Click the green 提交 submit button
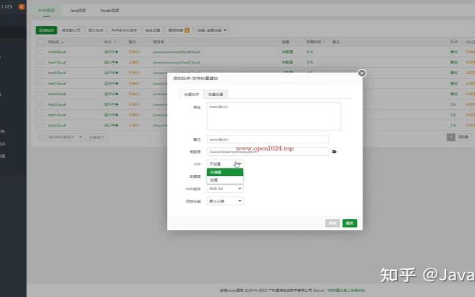This screenshot has width=475, height=297. point(350,223)
